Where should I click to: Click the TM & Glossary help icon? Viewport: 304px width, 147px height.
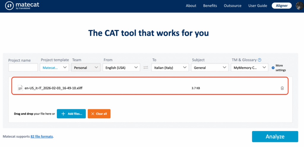259,60
